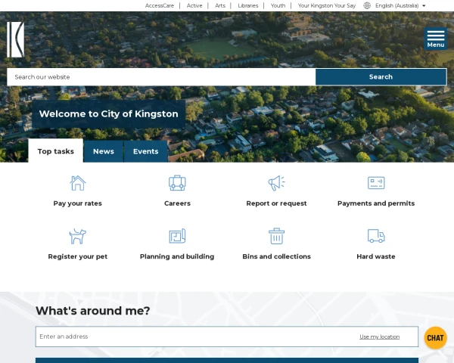The image size is (454, 363).
Task: Open the Youth link in top bar
Action: coord(278,5)
